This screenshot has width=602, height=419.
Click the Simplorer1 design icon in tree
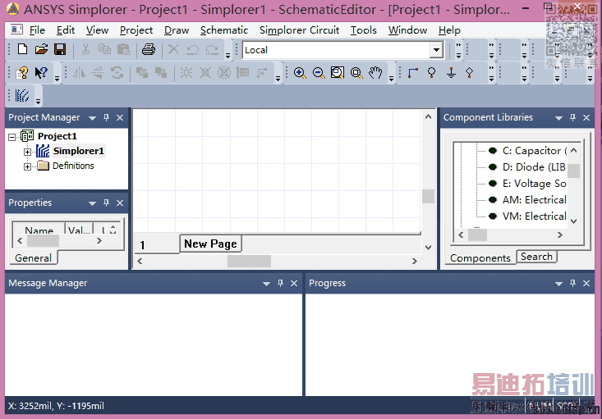click(x=43, y=151)
